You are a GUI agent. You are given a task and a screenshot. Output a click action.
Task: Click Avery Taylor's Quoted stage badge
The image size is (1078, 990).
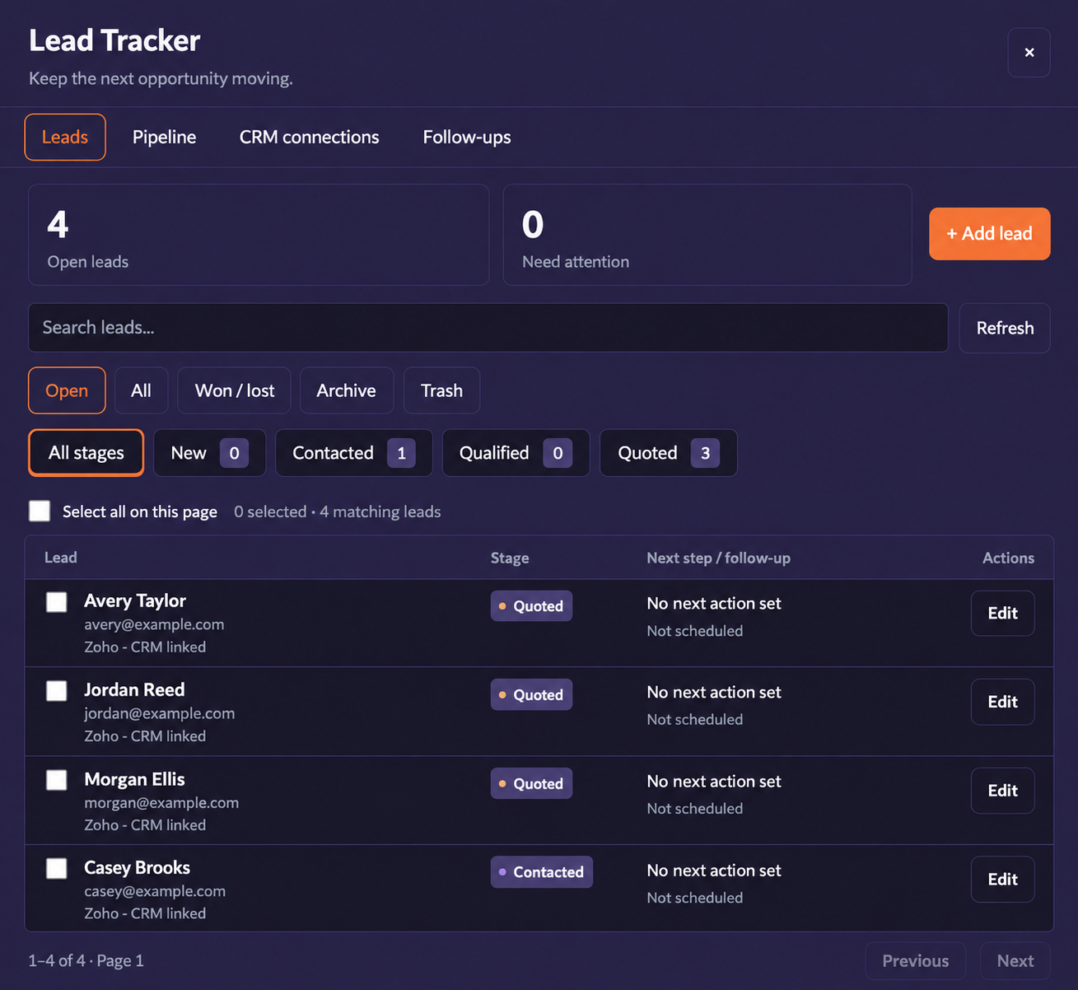531,606
